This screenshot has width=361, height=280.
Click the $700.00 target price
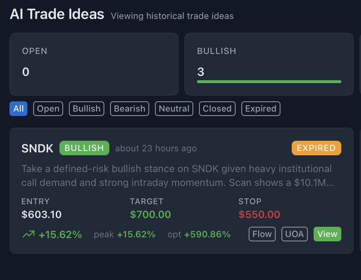click(150, 215)
